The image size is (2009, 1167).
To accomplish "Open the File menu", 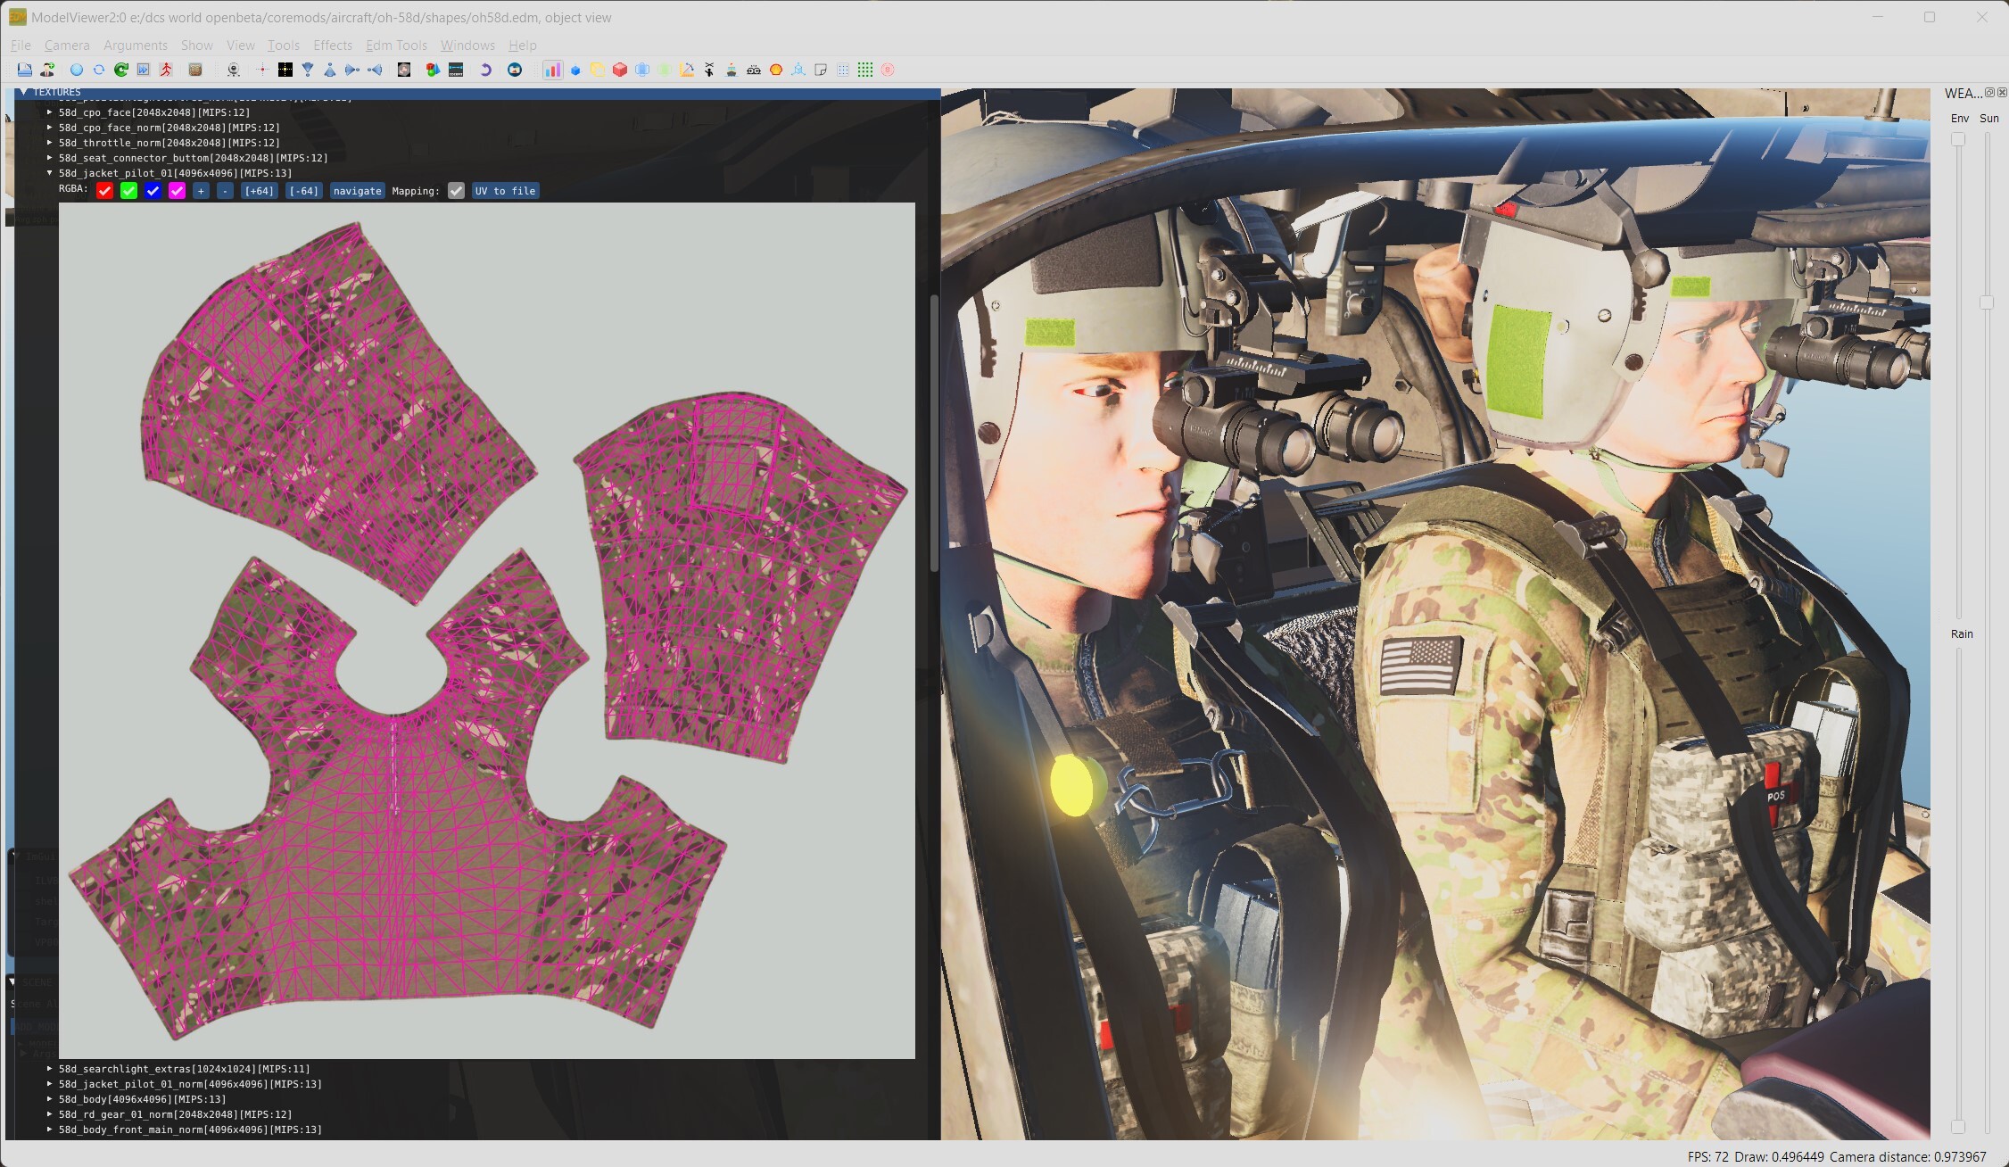I will pos(21,46).
